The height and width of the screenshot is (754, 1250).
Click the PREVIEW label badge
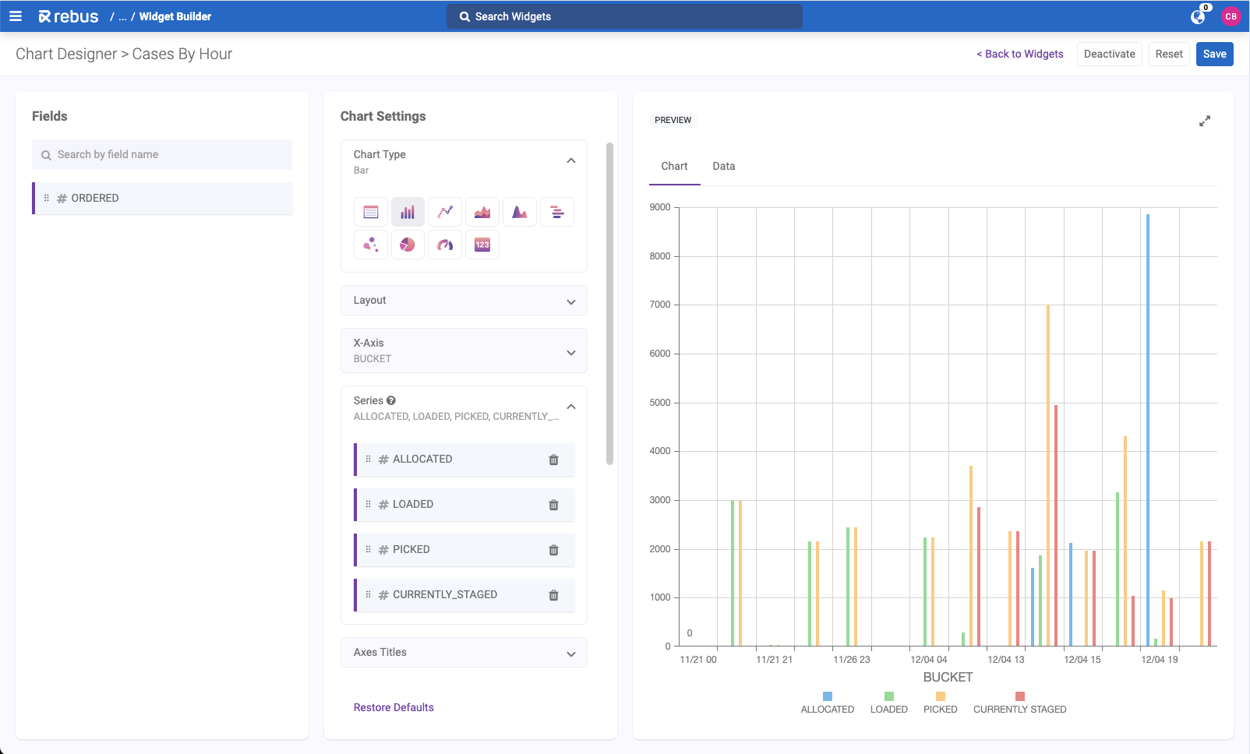point(673,120)
